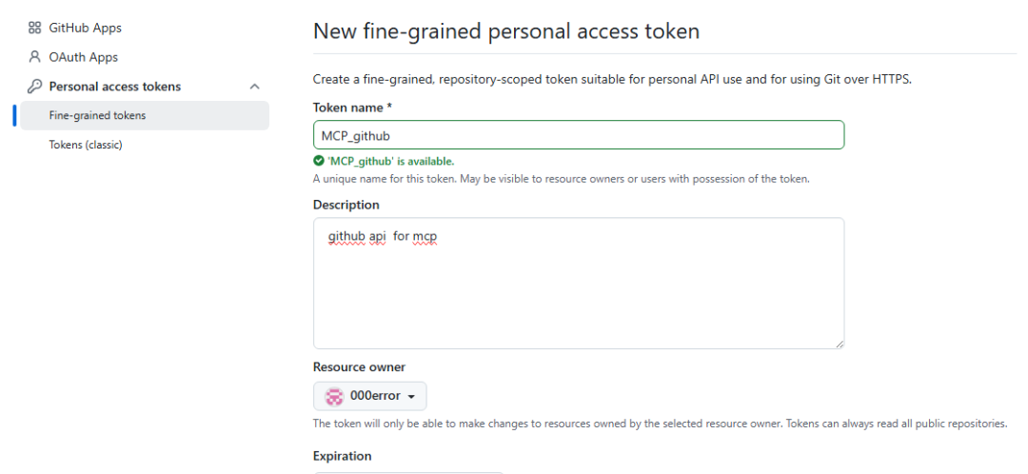The image size is (1028, 474).
Task: Go to OAuth Apps
Action: click(83, 57)
